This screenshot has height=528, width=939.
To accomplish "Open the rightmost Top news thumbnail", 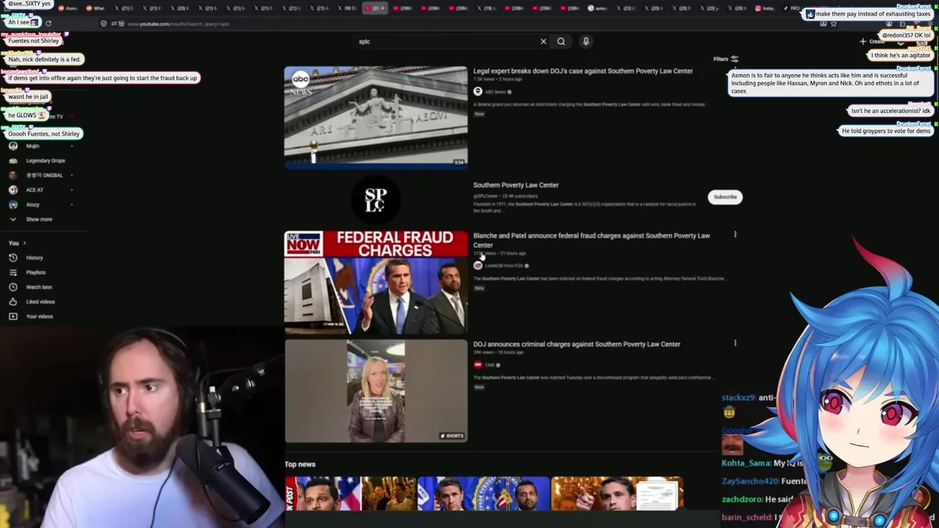I will [617, 494].
